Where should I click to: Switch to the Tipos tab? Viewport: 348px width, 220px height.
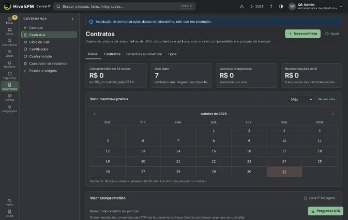[x=172, y=54]
